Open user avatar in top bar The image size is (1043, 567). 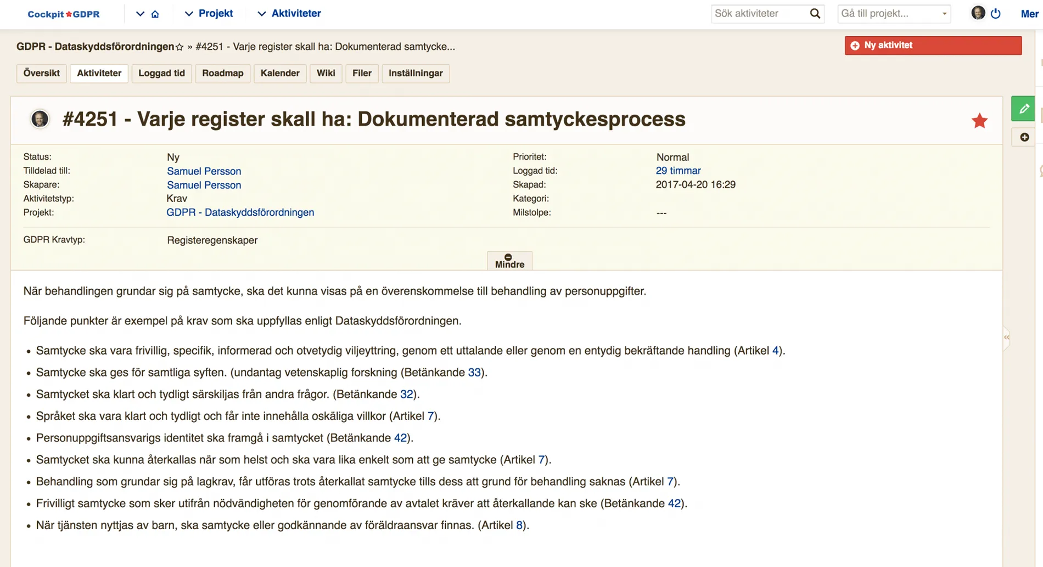(978, 13)
